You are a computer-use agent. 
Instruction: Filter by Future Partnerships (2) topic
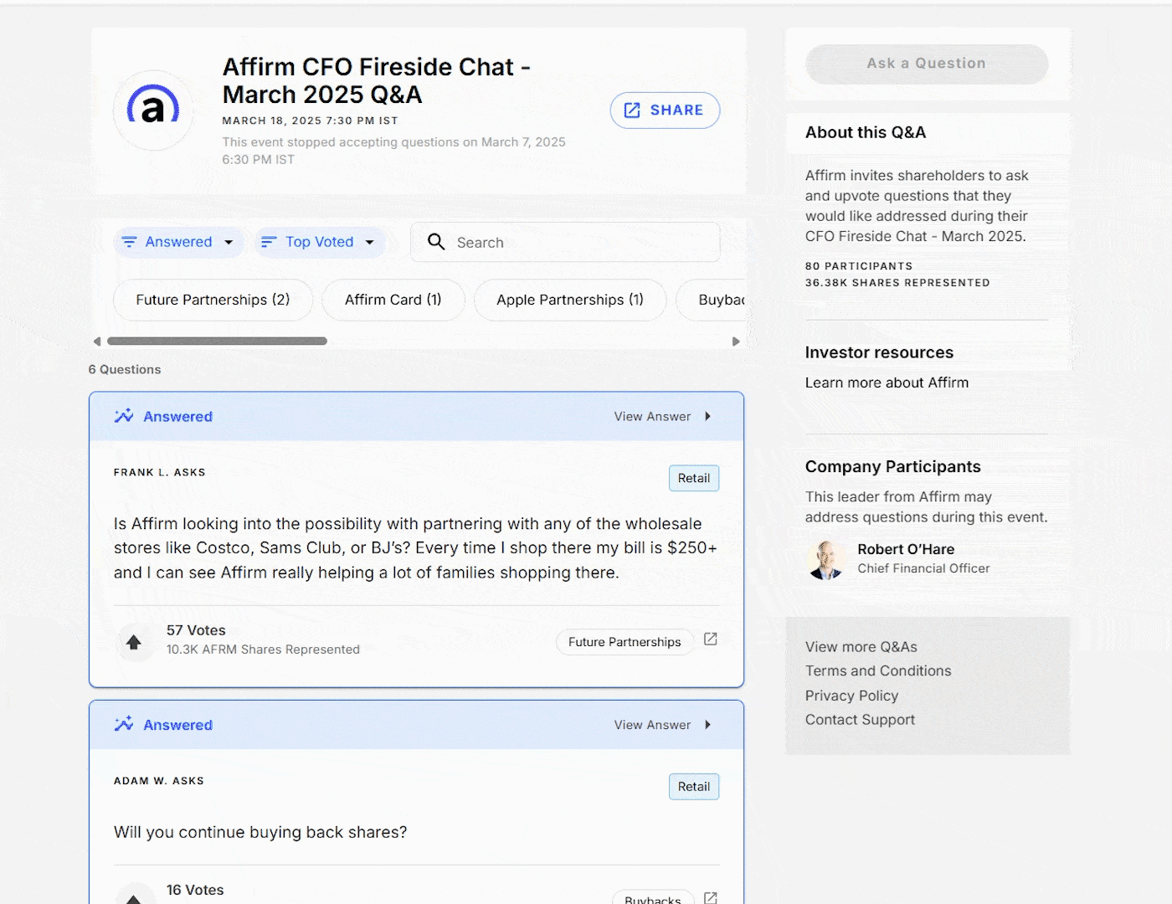(213, 300)
